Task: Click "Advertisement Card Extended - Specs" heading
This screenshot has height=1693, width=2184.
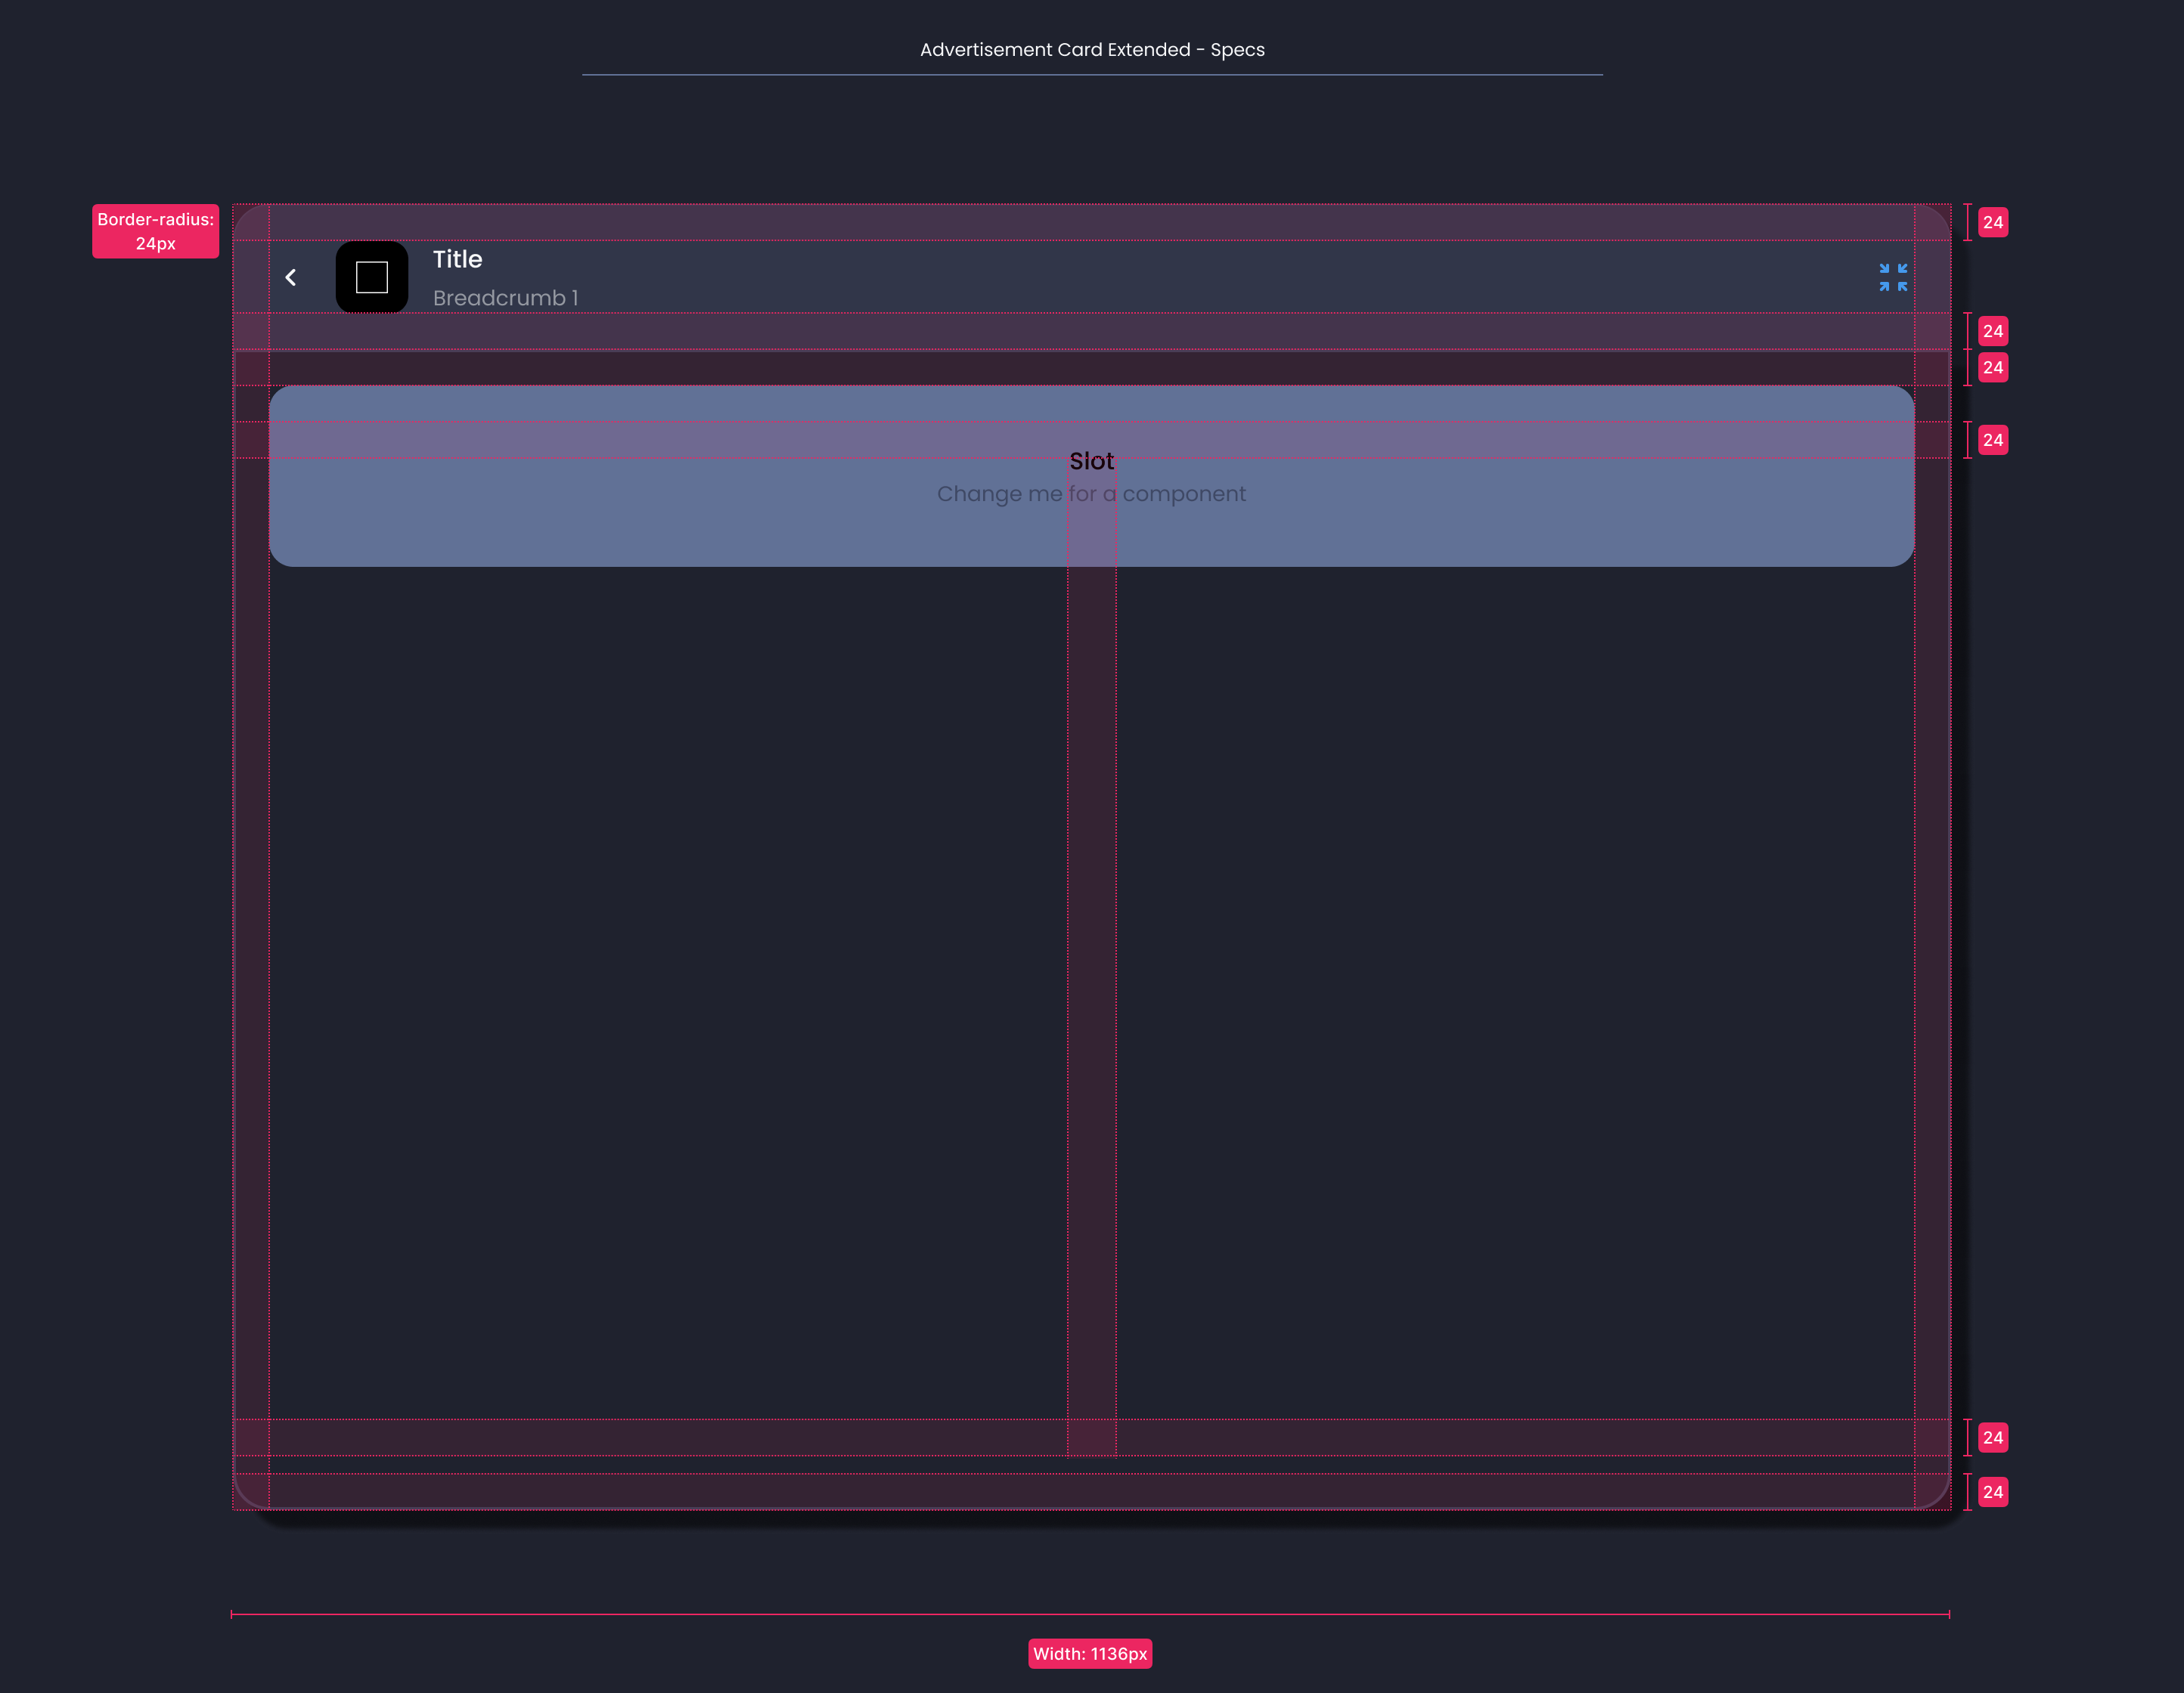Action: tap(1092, 49)
